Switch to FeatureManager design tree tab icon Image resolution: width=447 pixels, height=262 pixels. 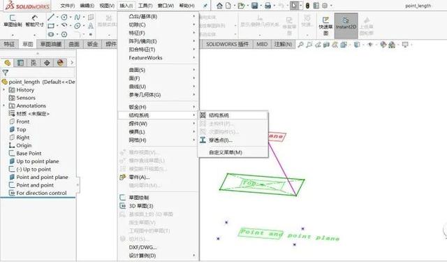pyautogui.click(x=8, y=62)
